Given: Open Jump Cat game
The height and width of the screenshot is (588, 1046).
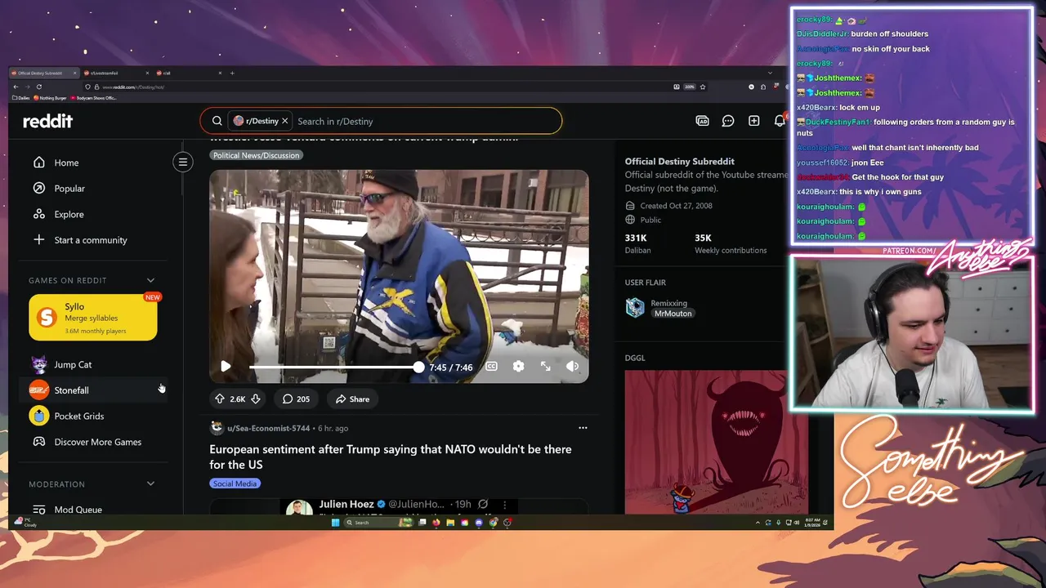Looking at the screenshot, I should (92, 364).
